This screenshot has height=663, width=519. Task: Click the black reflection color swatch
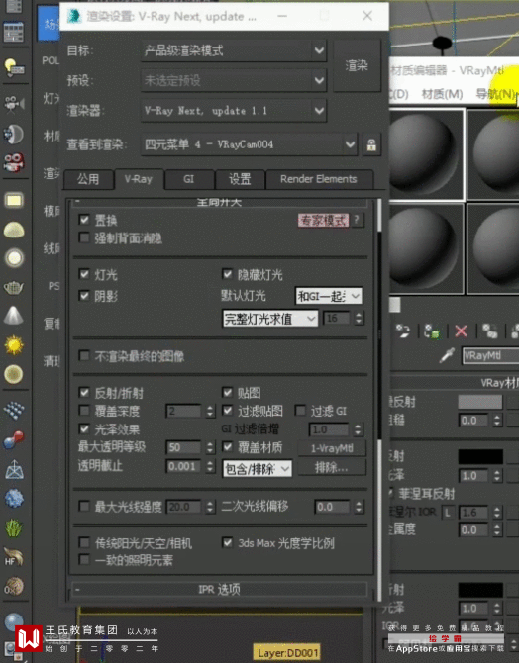480,456
